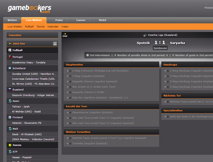Click the Finnland flag icon
The height and width of the screenshot is (162, 213).
[x=10, y=117]
